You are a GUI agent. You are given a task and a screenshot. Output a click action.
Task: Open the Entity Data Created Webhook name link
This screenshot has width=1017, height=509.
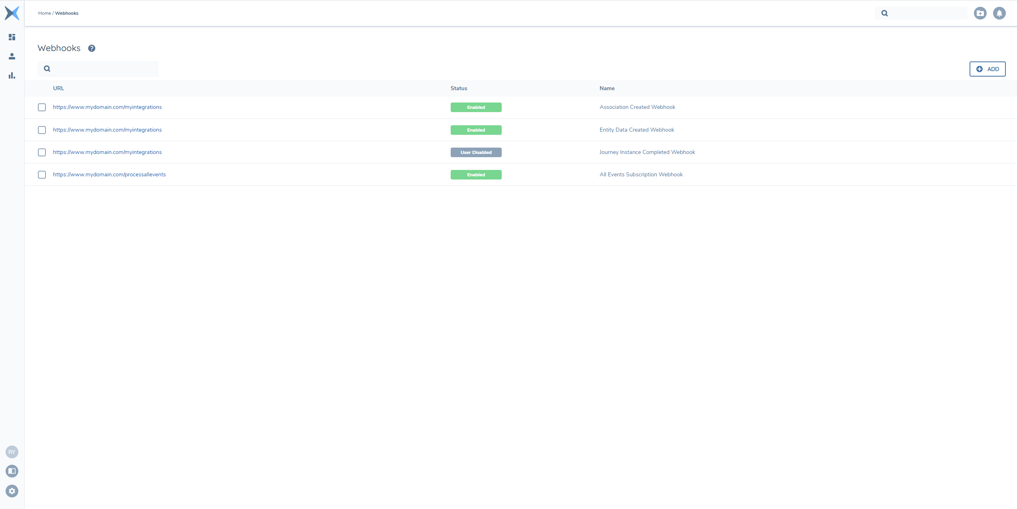(637, 130)
